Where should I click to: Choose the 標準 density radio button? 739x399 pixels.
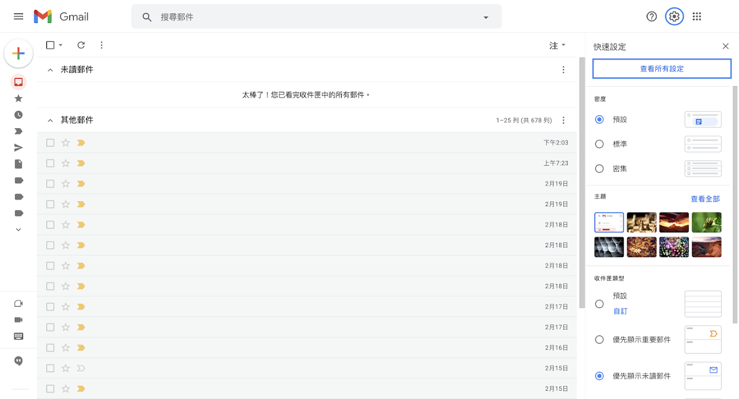(x=599, y=144)
